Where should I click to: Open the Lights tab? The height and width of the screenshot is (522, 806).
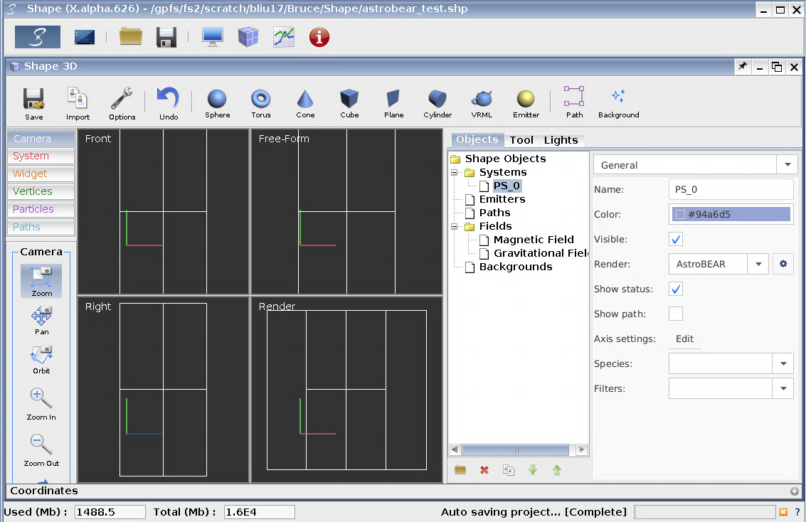pos(561,140)
